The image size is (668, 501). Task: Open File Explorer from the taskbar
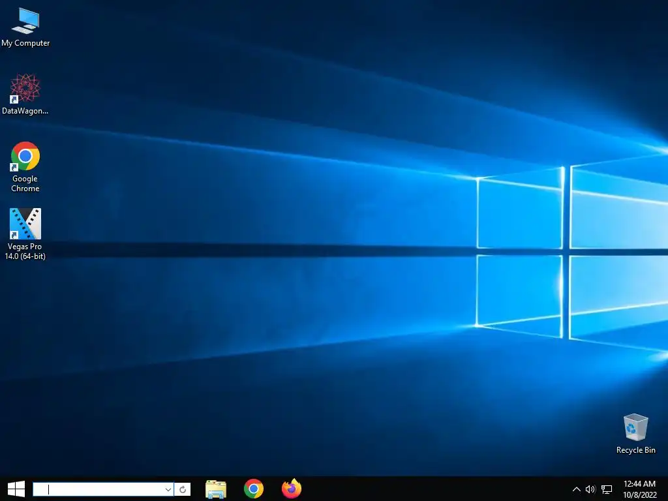215,489
